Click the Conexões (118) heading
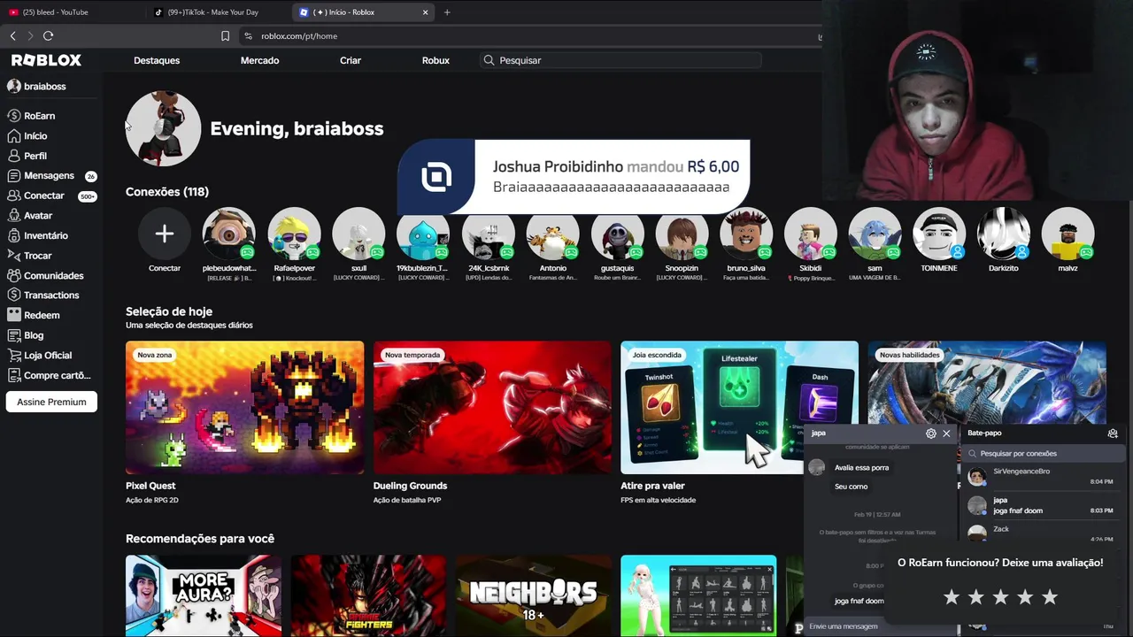The width and height of the screenshot is (1133, 637). pyautogui.click(x=167, y=192)
